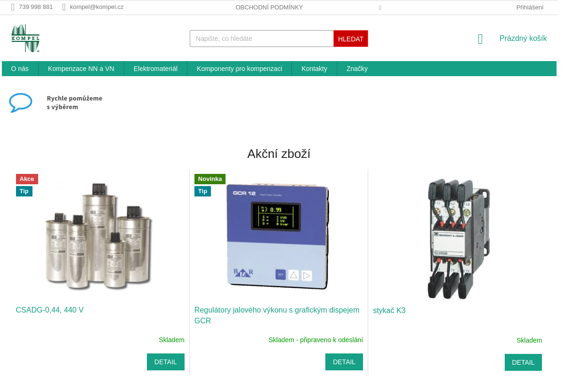This screenshot has height=376, width=565.
Task: Click the small icon right of Obchodní podmínky
Action: [380, 8]
